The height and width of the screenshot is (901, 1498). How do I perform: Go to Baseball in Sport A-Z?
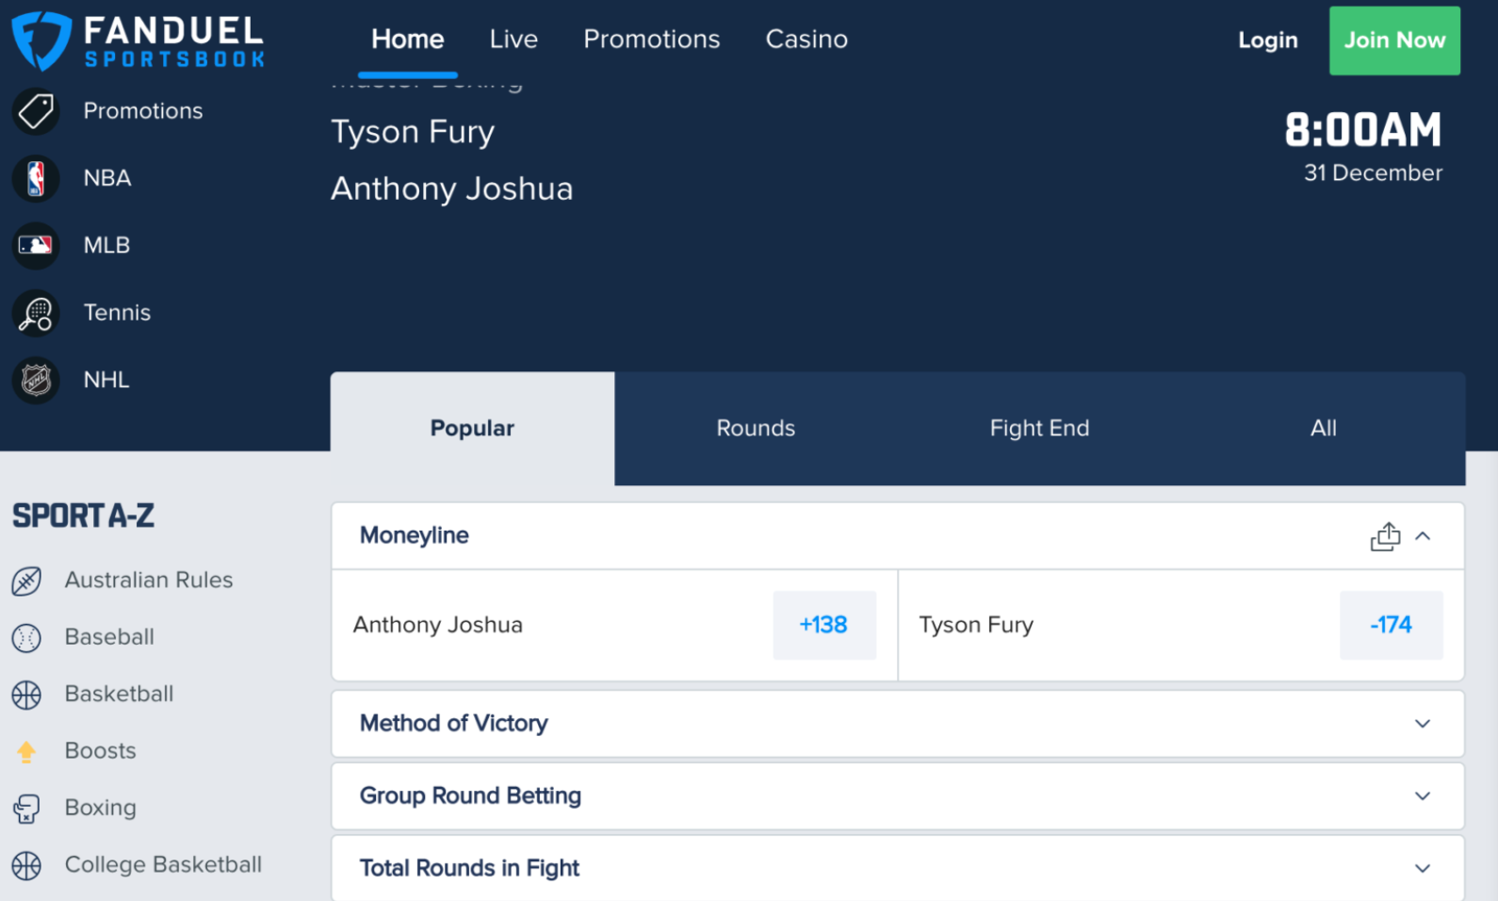click(109, 637)
